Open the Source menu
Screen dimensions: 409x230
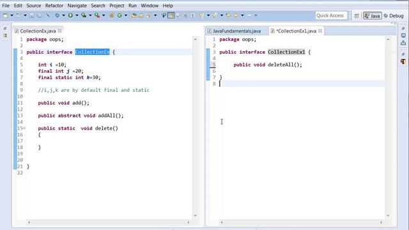[34, 6]
